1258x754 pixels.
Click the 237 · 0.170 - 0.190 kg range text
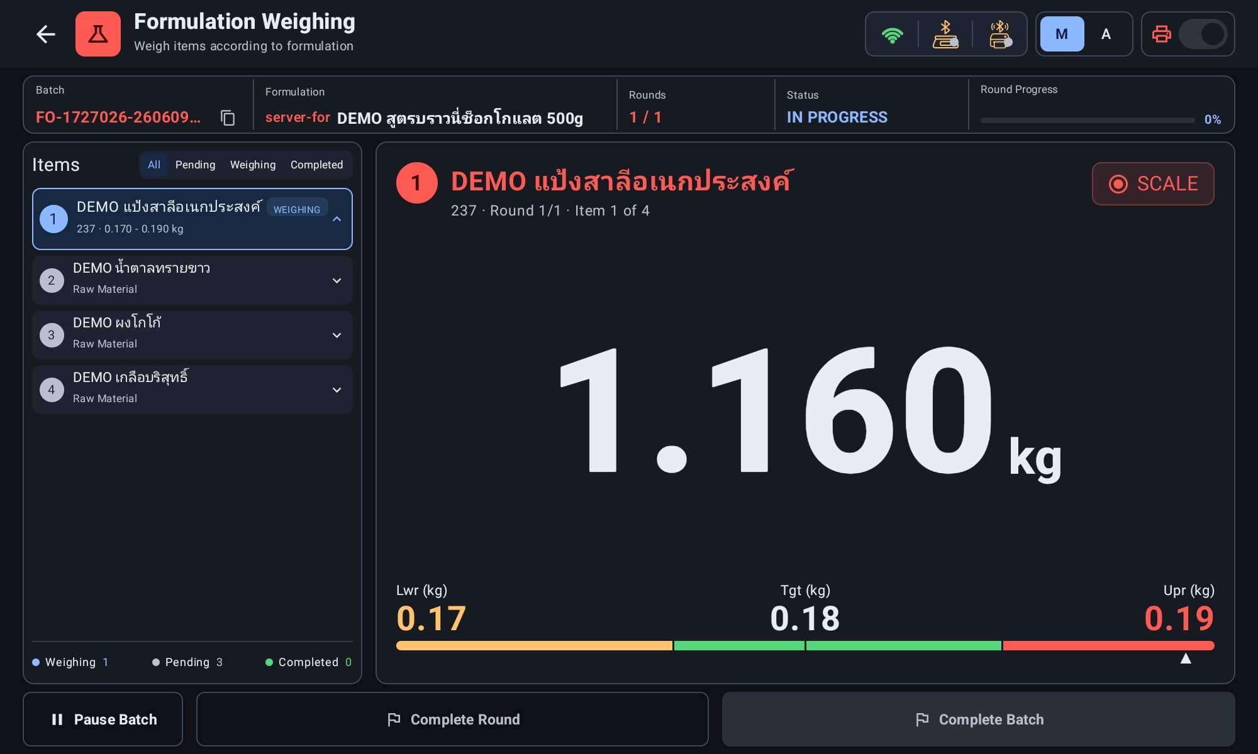(130, 229)
